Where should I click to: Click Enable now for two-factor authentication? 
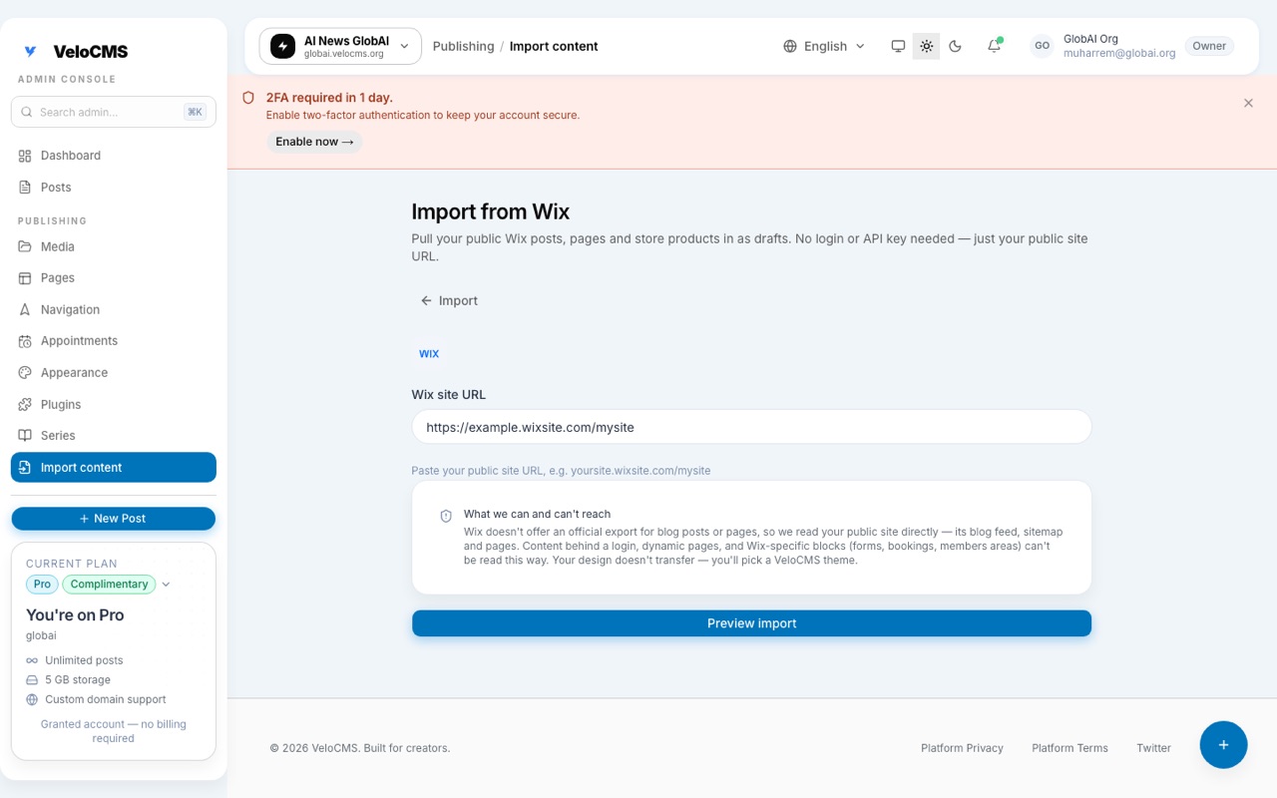coord(314,142)
